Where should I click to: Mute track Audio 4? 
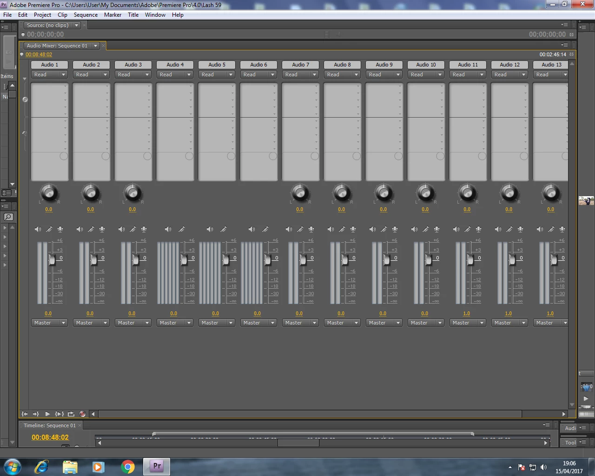pos(168,229)
